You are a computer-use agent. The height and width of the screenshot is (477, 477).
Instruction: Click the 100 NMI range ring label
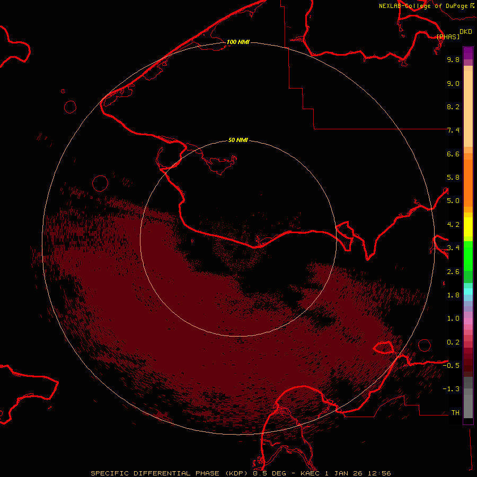pos(238,42)
